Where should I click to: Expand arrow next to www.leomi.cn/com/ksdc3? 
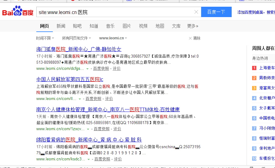[89, 159]
